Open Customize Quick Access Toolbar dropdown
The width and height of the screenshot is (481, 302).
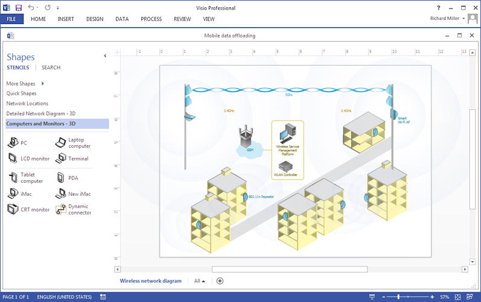(58, 8)
